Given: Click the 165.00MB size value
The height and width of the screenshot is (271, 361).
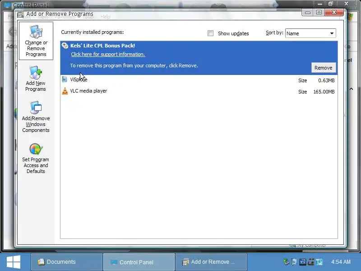Looking at the screenshot, I should tap(324, 92).
